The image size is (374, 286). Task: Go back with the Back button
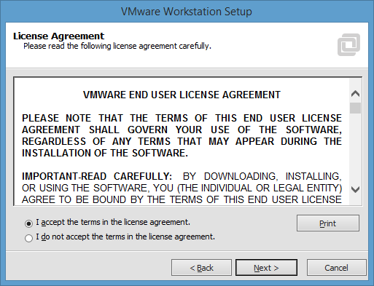click(201, 268)
